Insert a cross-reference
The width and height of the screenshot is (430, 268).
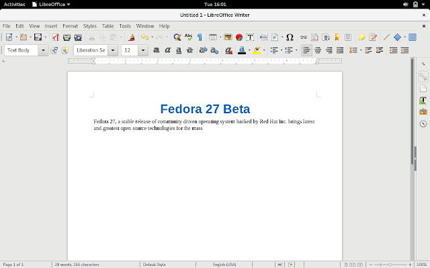(x=348, y=37)
